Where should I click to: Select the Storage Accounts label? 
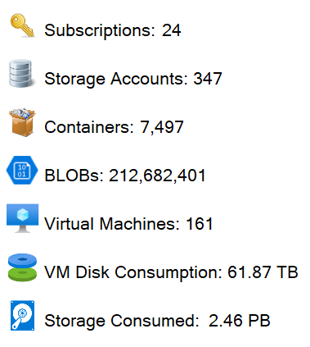[x=116, y=79]
